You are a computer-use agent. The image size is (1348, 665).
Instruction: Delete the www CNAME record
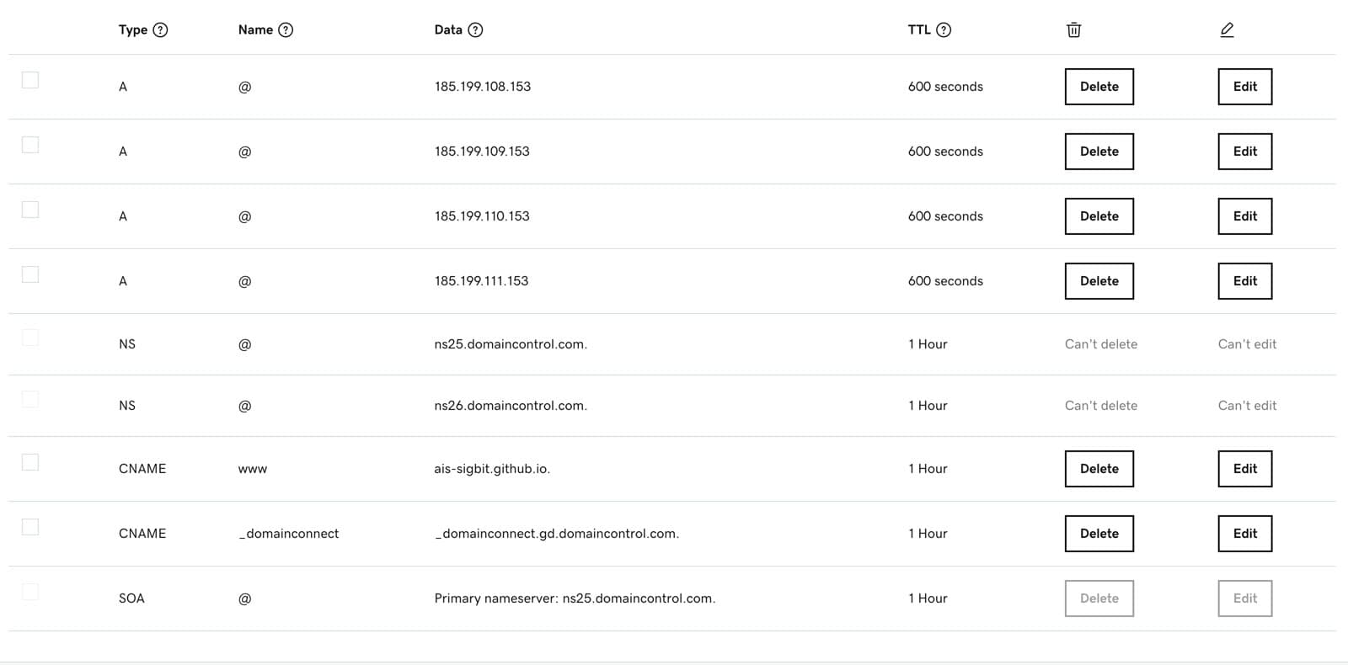(x=1099, y=469)
